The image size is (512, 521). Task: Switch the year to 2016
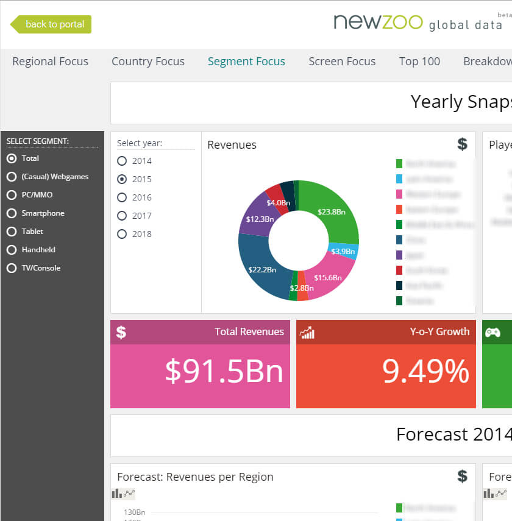122,197
